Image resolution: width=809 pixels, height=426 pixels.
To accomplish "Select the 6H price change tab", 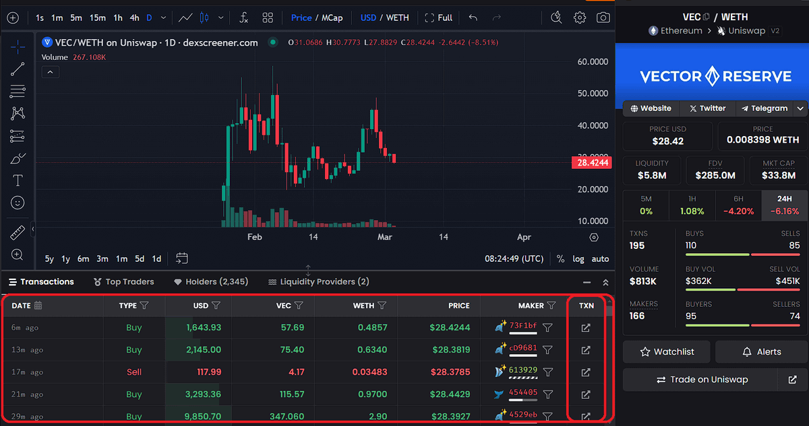I will point(739,205).
